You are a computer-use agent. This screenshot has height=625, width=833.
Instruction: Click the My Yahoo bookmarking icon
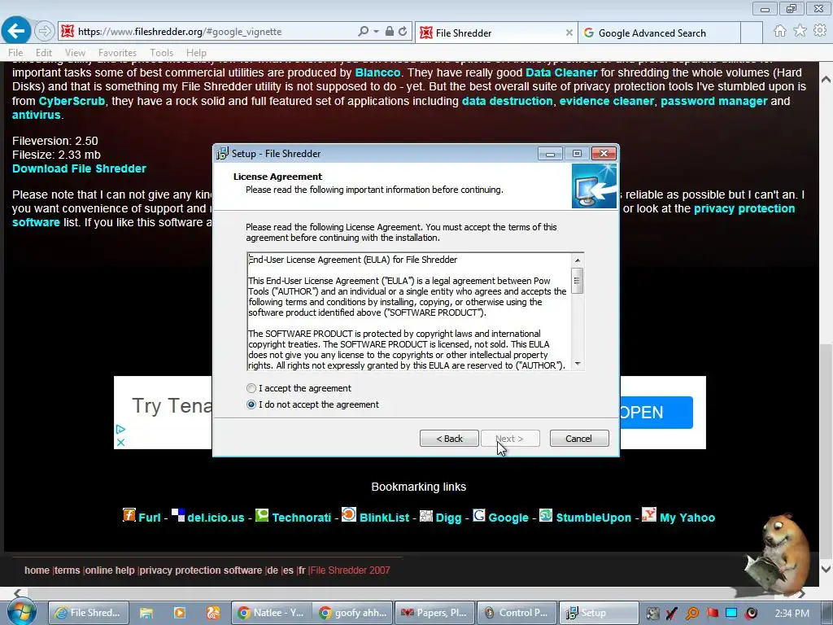[x=649, y=515]
